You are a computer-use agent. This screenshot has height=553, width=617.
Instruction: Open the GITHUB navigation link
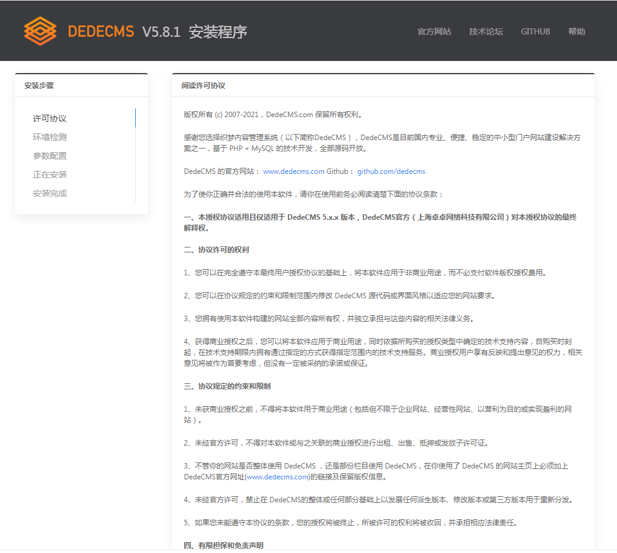(535, 31)
